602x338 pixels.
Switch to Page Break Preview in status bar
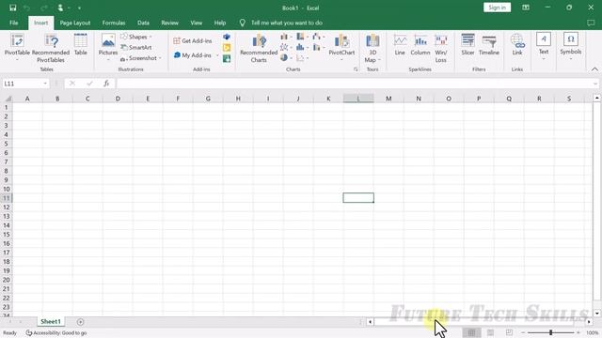[x=509, y=332]
